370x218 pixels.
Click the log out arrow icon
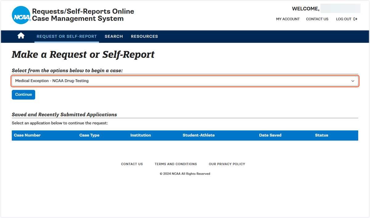point(355,19)
